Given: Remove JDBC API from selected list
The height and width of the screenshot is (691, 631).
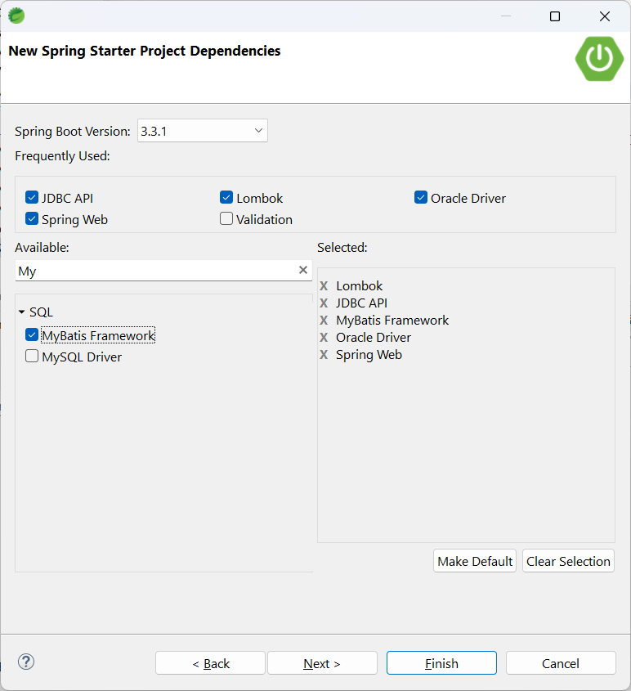Looking at the screenshot, I should (x=324, y=303).
